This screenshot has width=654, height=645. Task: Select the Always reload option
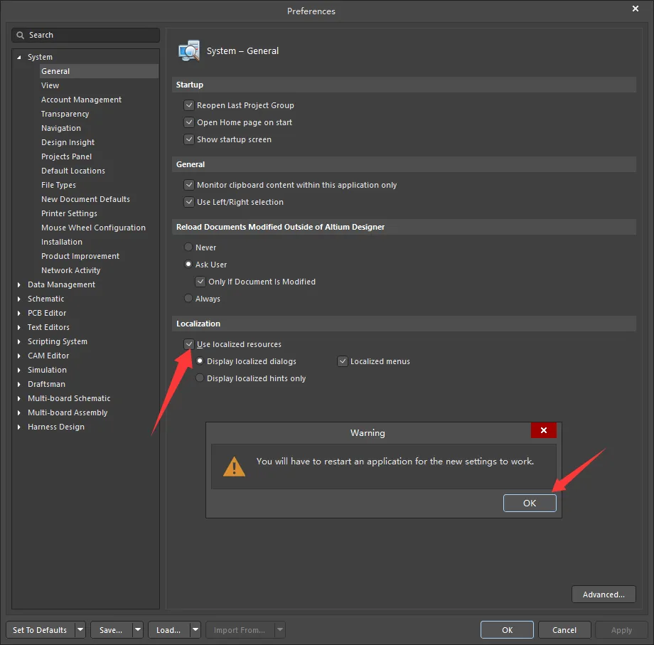point(188,299)
